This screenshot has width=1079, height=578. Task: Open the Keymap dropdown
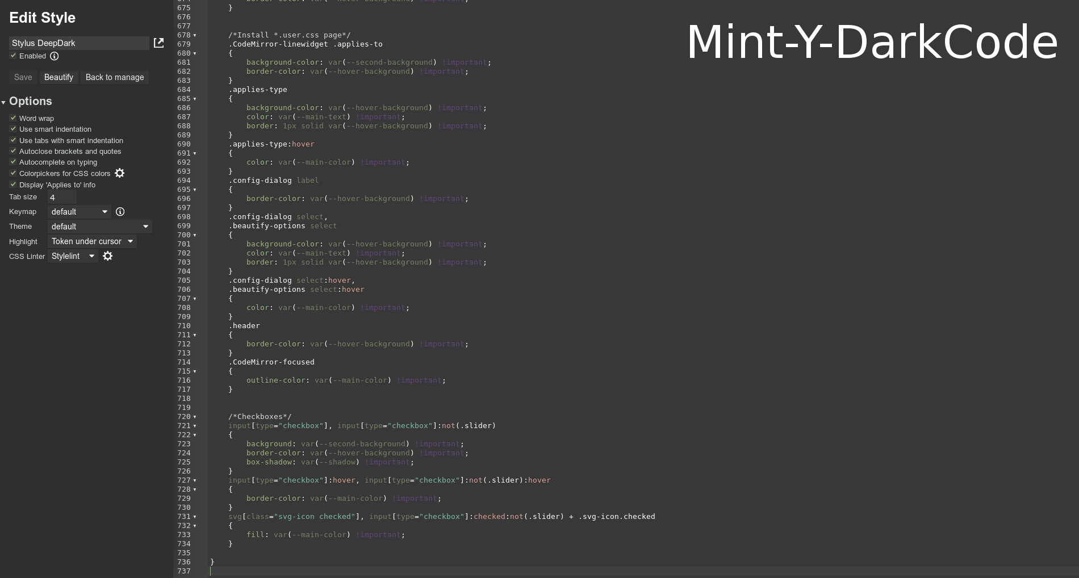(x=80, y=212)
